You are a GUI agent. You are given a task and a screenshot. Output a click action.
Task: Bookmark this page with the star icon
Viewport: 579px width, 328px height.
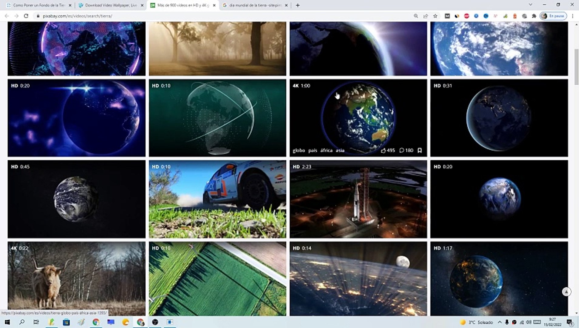435,16
